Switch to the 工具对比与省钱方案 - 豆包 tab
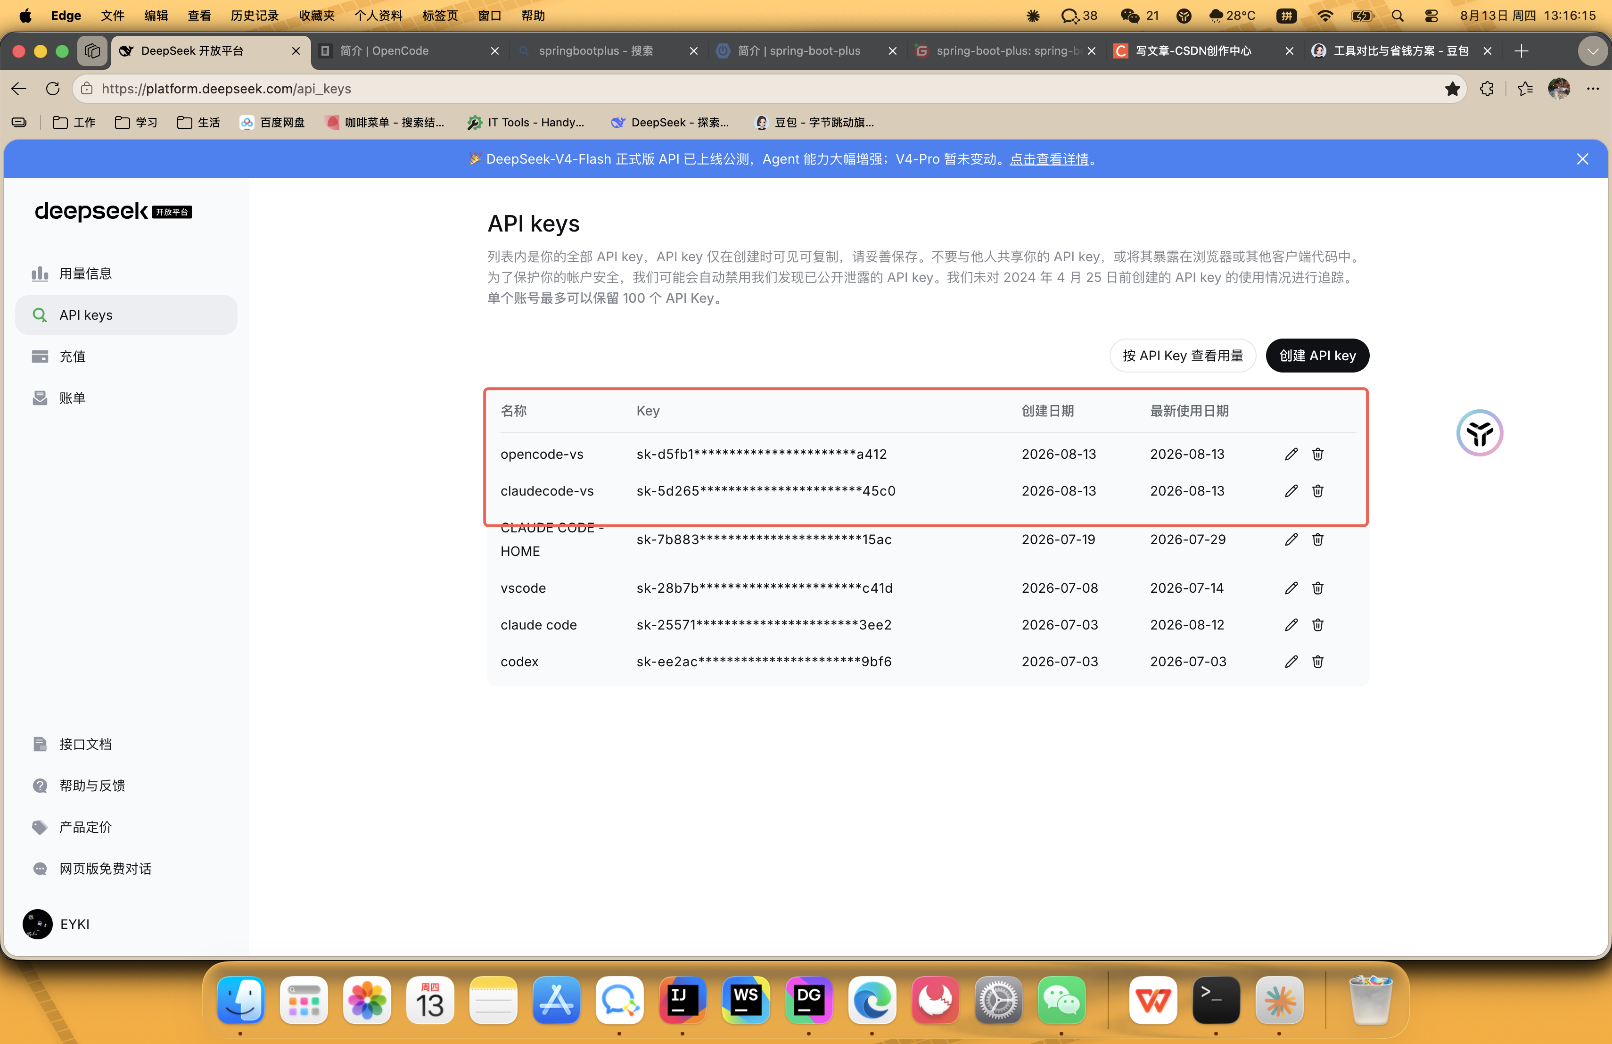Image resolution: width=1612 pixels, height=1044 pixels. pyautogui.click(x=1403, y=51)
